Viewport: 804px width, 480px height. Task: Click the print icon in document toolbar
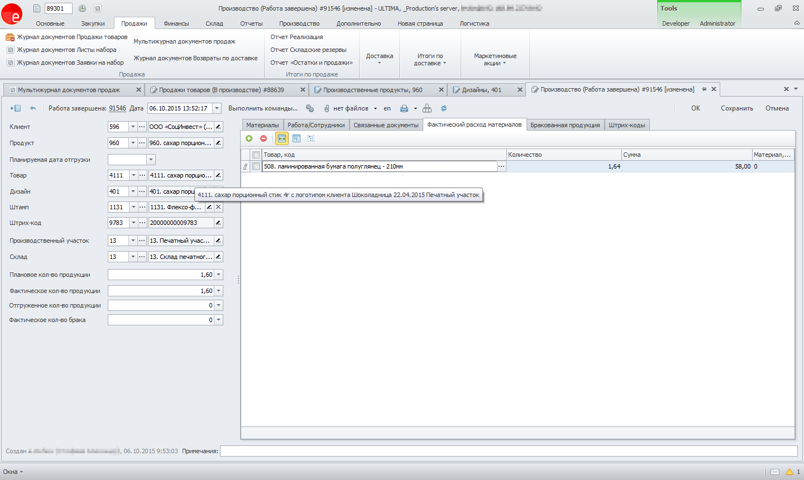pos(404,108)
